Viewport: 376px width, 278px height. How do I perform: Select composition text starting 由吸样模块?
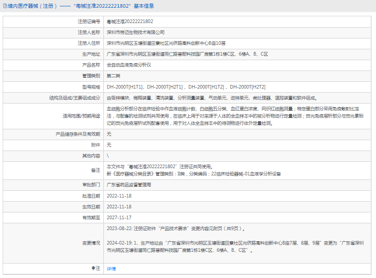(213, 98)
